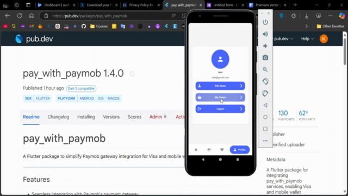Image resolution: width=348 pixels, height=196 pixels.
Task: Open emulator extended controls three dots
Action: pos(265,140)
